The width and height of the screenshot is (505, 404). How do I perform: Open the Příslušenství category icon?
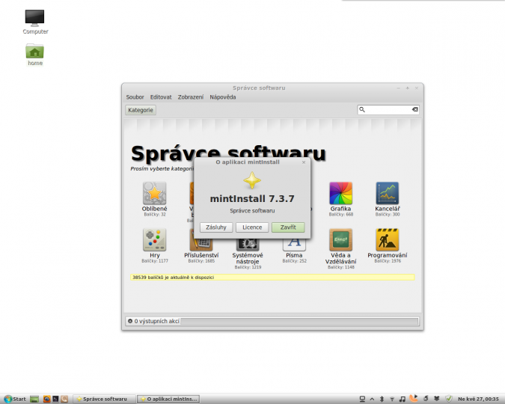point(201,245)
